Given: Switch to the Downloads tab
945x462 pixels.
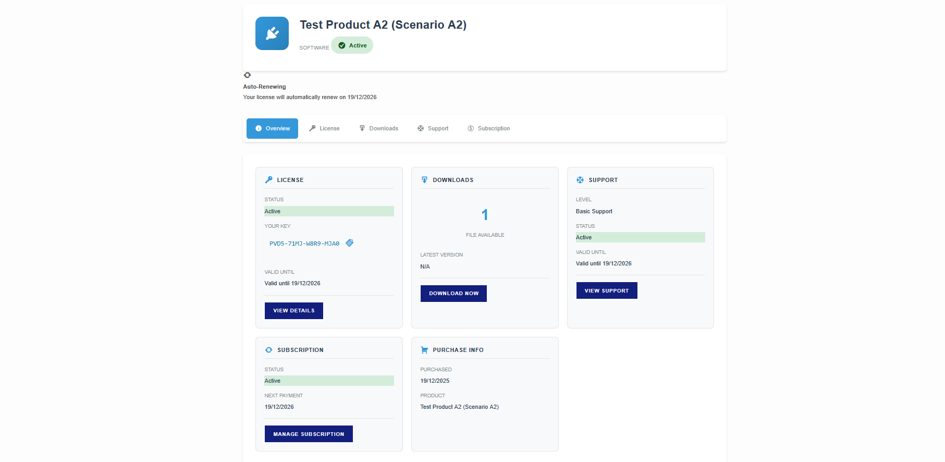Looking at the screenshot, I should coord(379,128).
